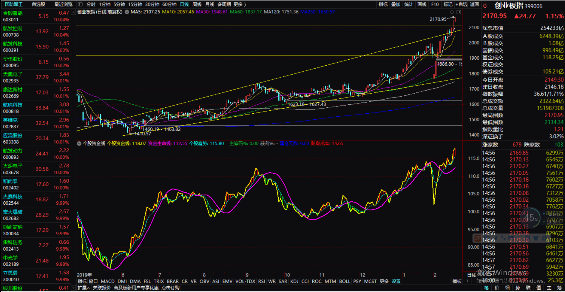
Task: Click the diamond icon above the chart
Action: (x=452, y=12)
